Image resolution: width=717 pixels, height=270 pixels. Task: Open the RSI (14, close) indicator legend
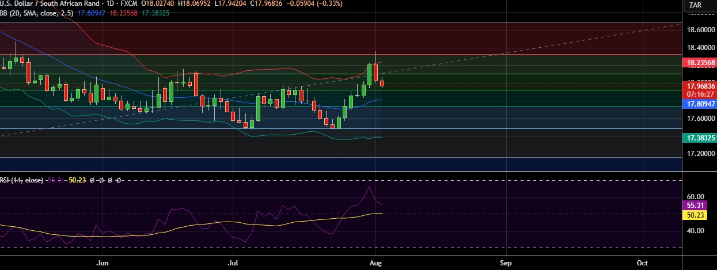(x=22, y=180)
